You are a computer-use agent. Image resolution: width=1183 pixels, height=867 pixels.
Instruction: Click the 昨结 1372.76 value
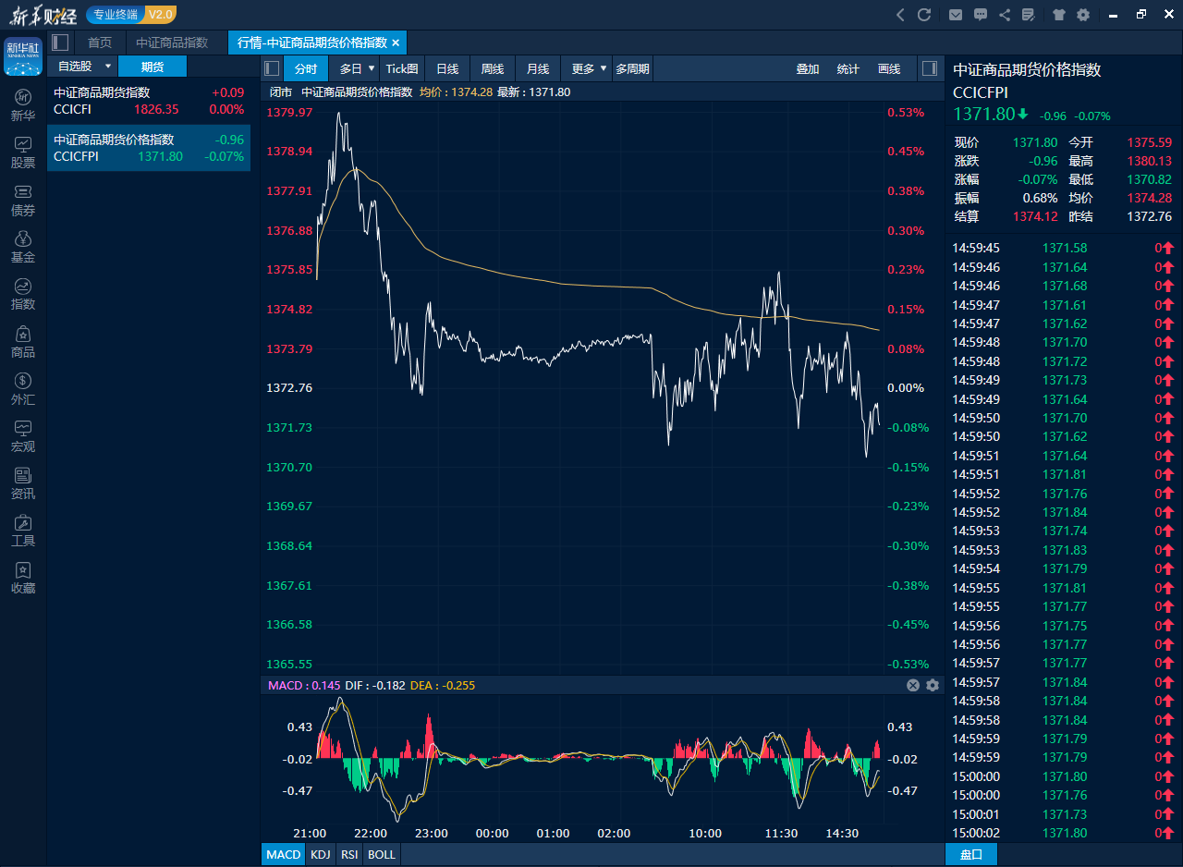click(1149, 216)
